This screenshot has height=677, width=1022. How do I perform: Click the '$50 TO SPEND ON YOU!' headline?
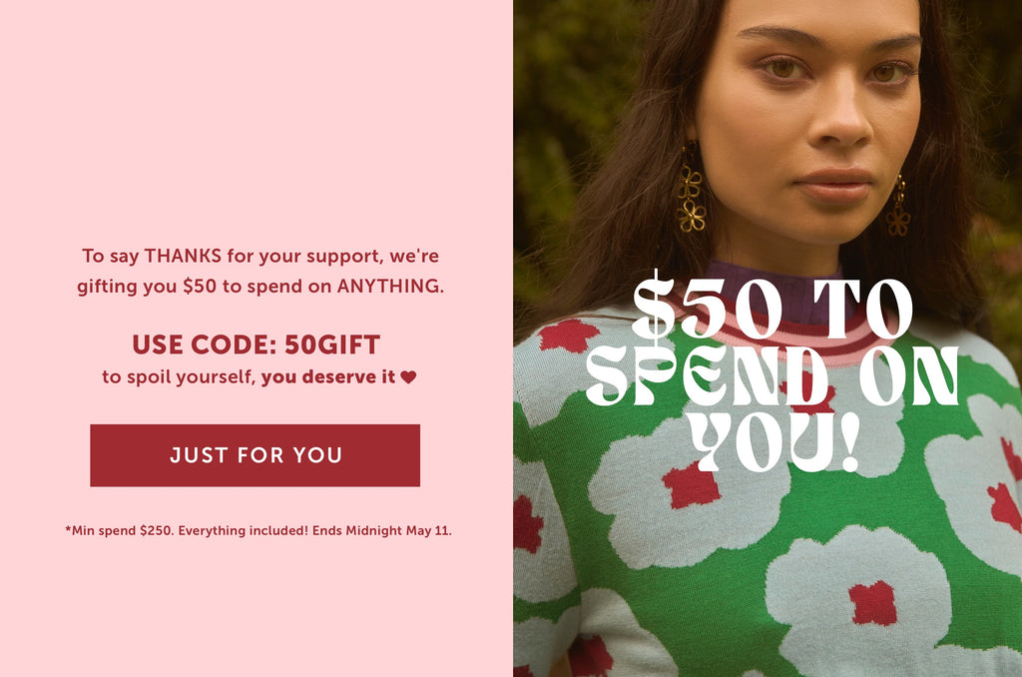pos(772,371)
